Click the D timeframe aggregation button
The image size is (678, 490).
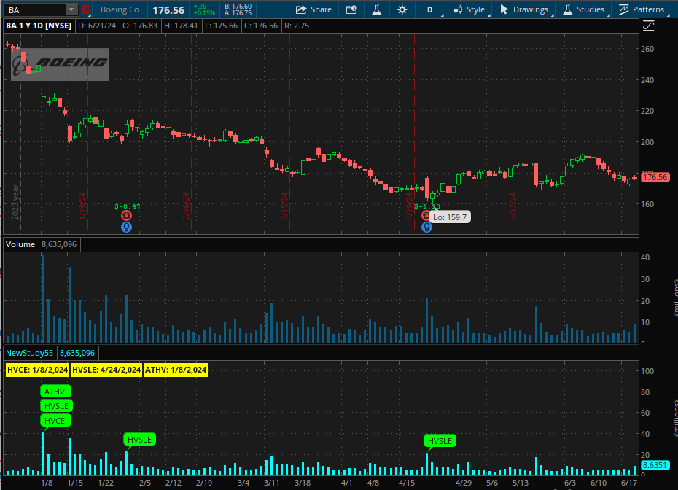tap(430, 9)
